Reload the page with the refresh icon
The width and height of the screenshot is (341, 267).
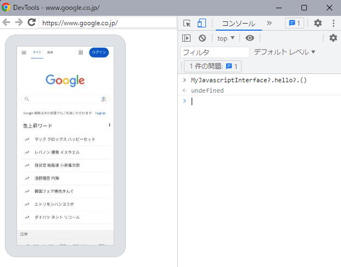point(32,22)
